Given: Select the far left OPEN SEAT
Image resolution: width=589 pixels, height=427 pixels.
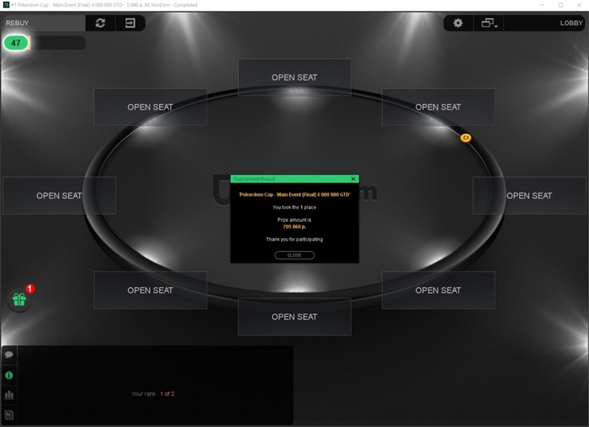Looking at the screenshot, I should (59, 196).
